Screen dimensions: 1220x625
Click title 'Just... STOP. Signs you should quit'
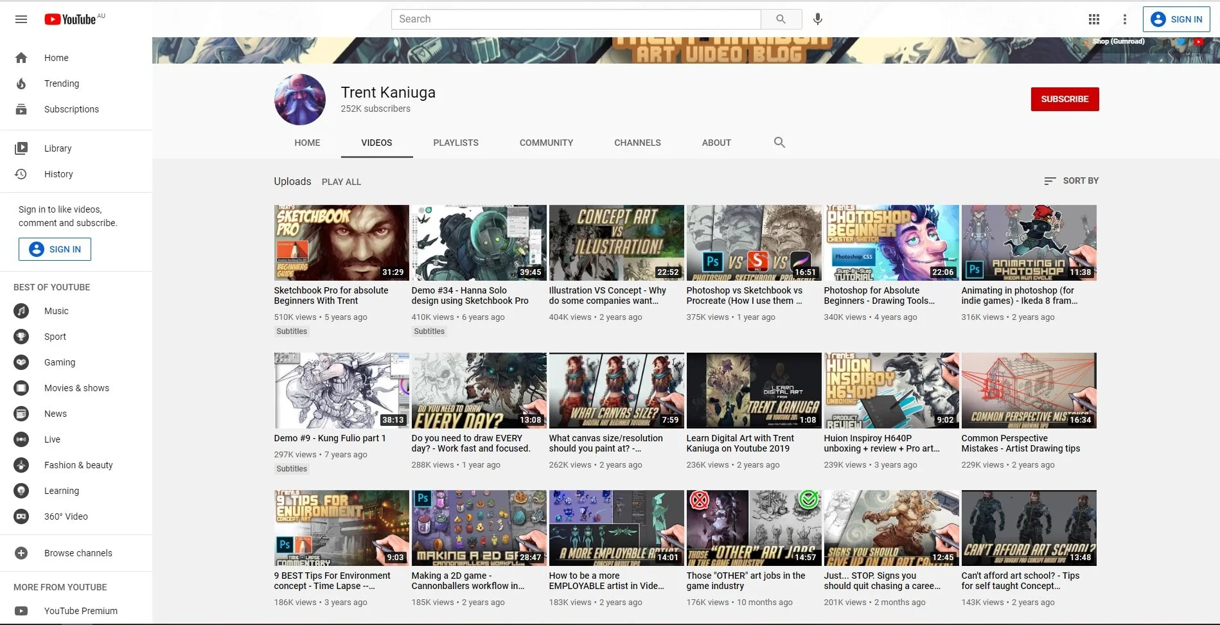tap(882, 581)
